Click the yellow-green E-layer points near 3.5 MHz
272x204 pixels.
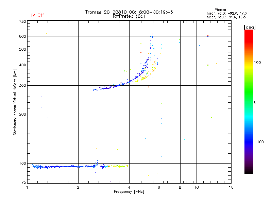(x=119, y=166)
